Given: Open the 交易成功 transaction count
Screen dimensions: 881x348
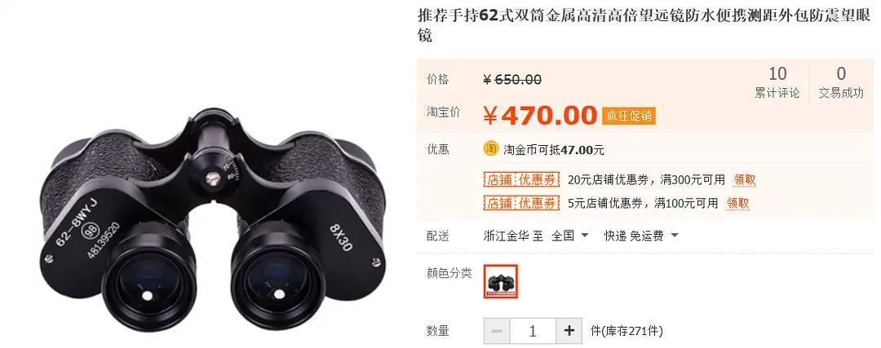Looking at the screenshot, I should tap(840, 83).
